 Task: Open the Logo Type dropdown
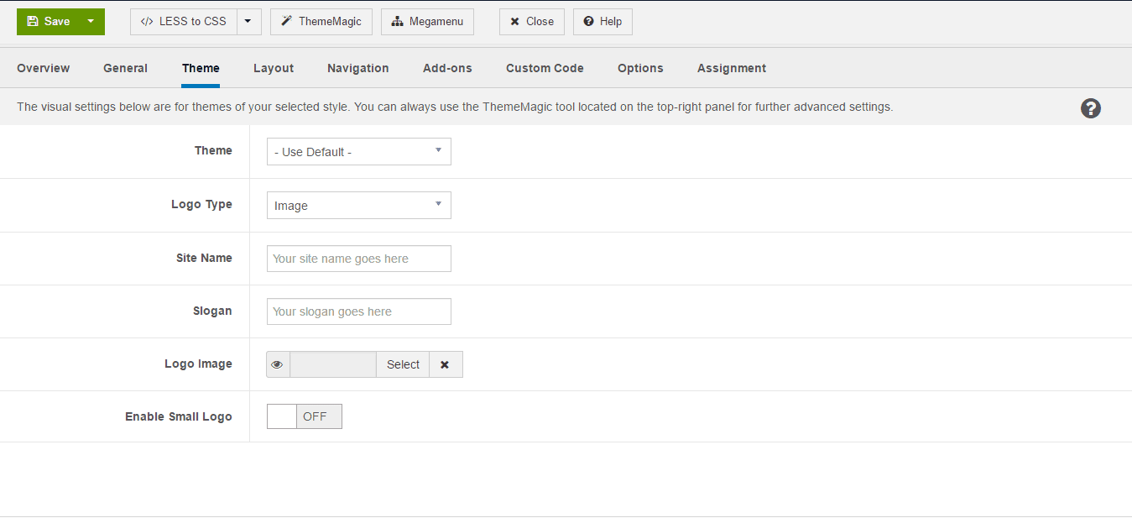(358, 206)
